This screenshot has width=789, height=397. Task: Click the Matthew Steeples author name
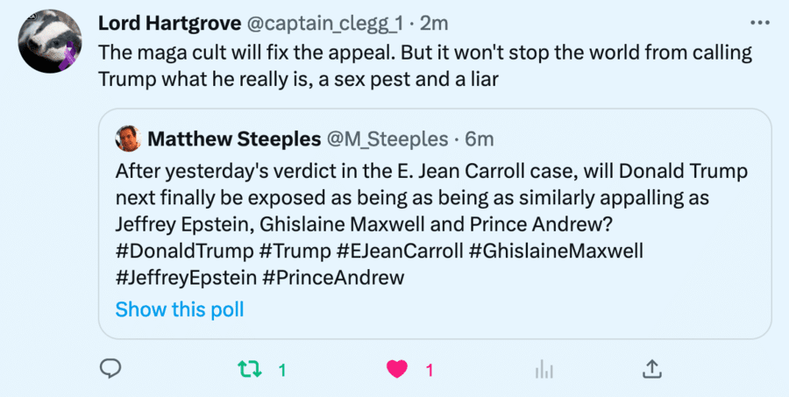tap(234, 138)
